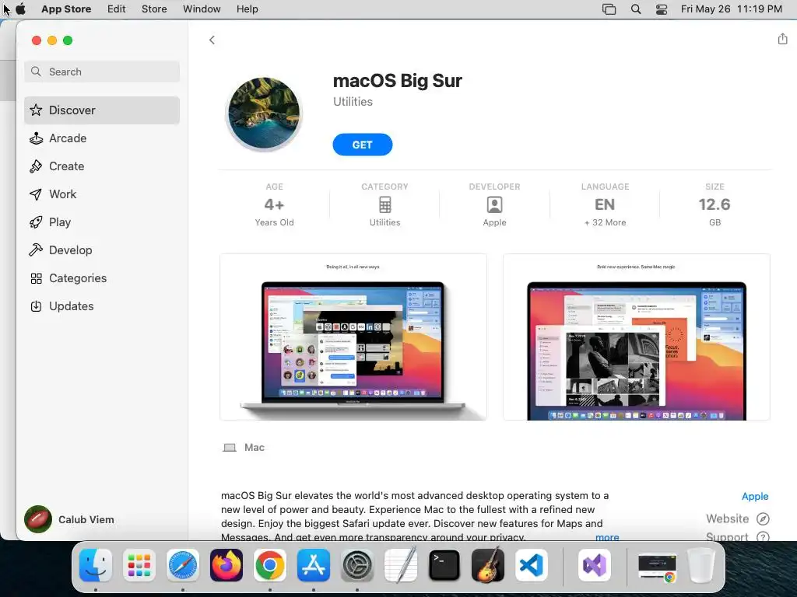The image size is (797, 597).
Task: Click the Discover star icon
Action: pyautogui.click(x=36, y=110)
